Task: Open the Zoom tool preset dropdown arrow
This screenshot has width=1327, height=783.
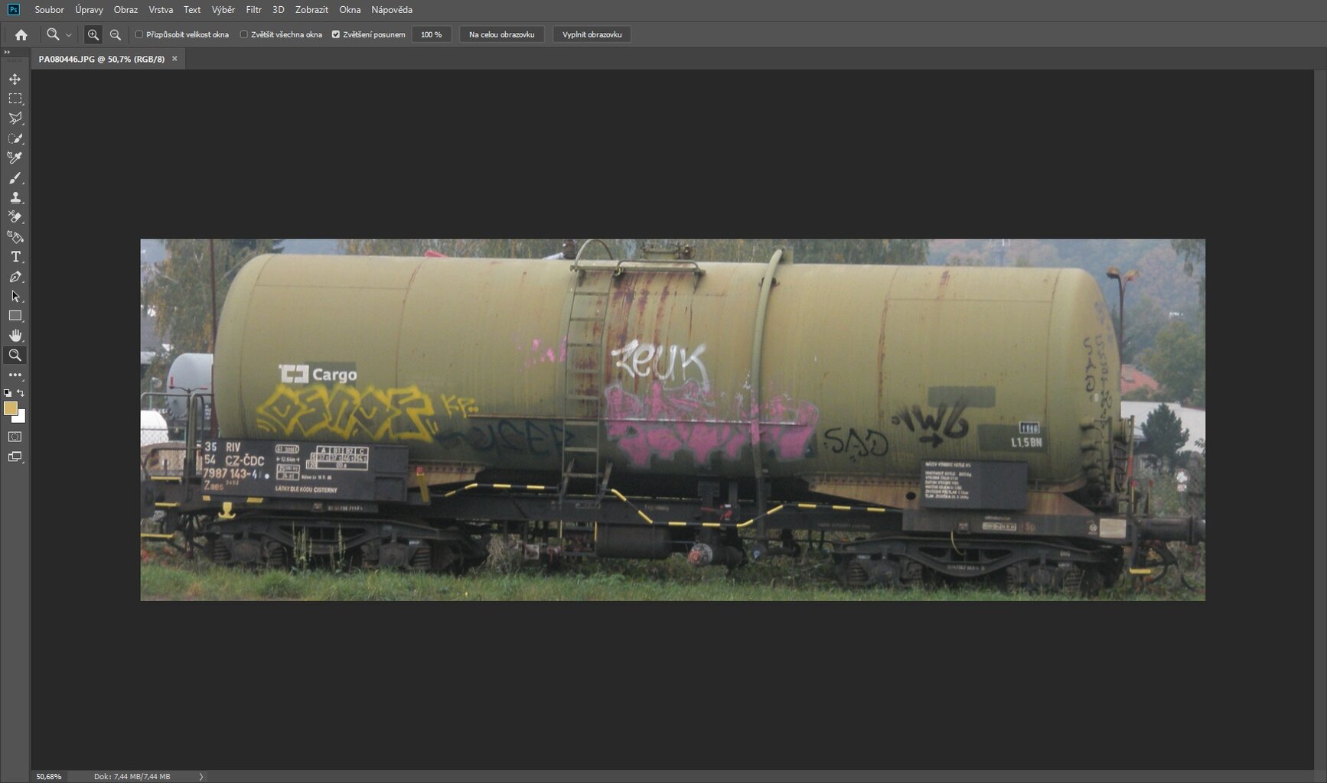Action: click(x=68, y=35)
